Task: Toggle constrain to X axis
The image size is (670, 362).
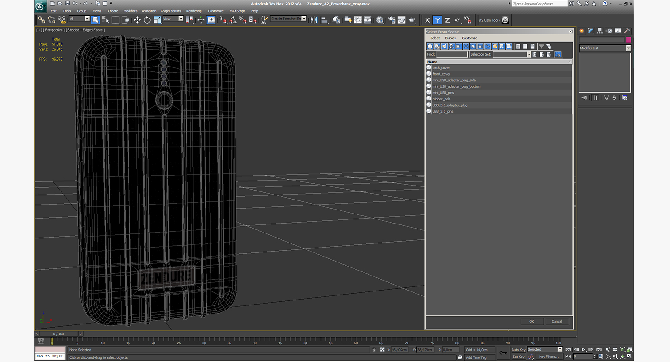Action: click(x=427, y=20)
